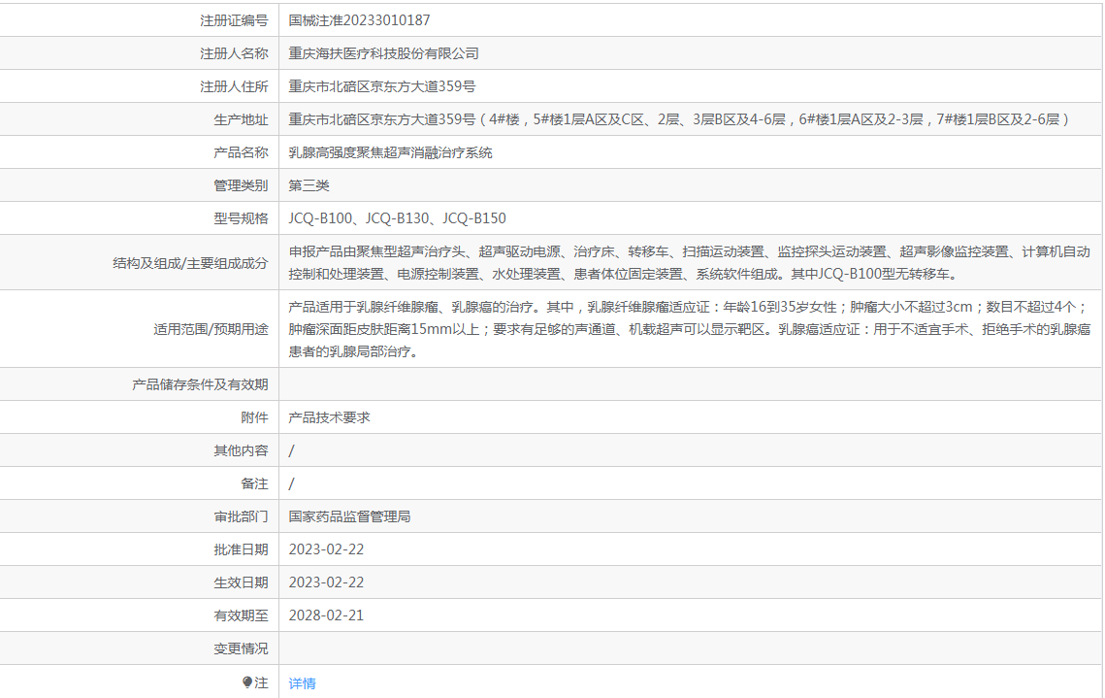The height and width of the screenshot is (698, 1105).
Task: Click the 生产地址 label
Action: [241, 119]
